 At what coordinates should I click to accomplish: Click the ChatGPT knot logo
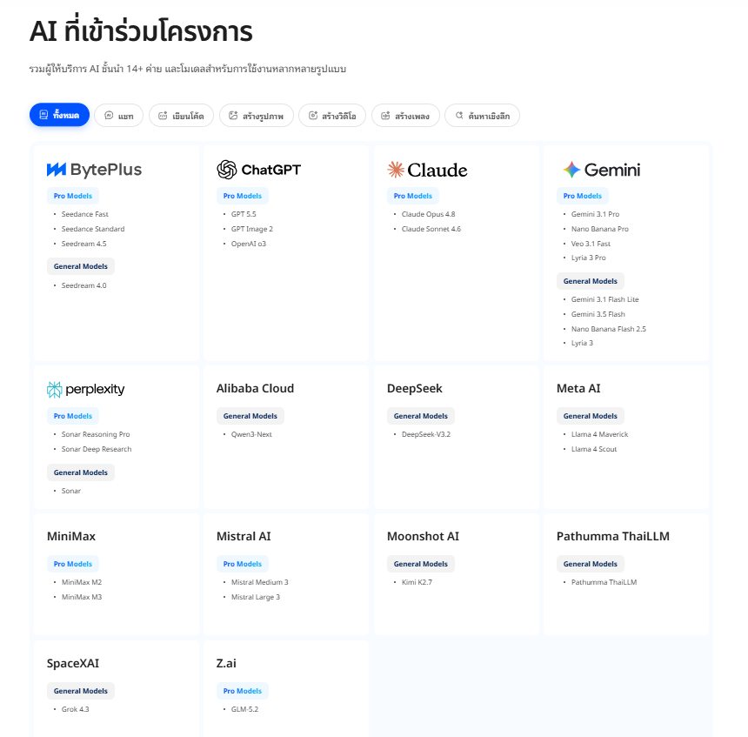227,170
